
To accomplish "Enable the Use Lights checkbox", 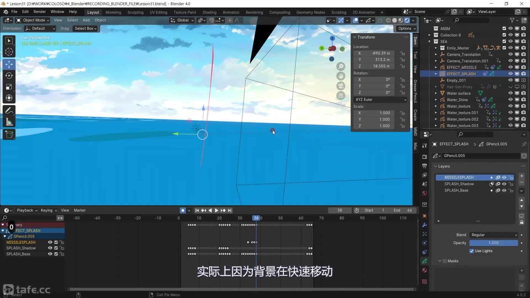I will click(x=471, y=251).
